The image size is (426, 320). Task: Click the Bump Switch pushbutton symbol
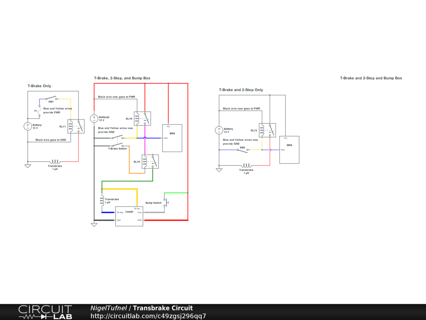[x=165, y=203]
